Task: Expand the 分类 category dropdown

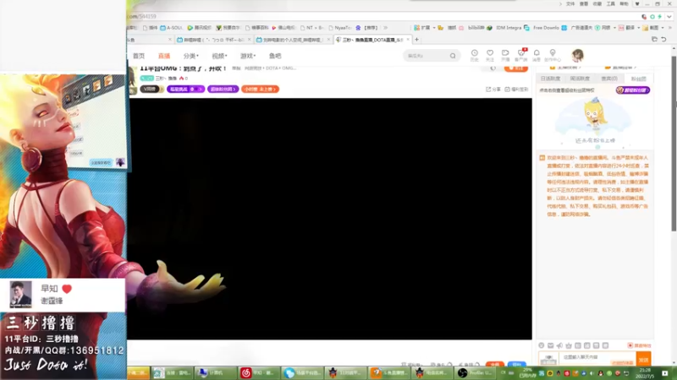Action: 191,56
